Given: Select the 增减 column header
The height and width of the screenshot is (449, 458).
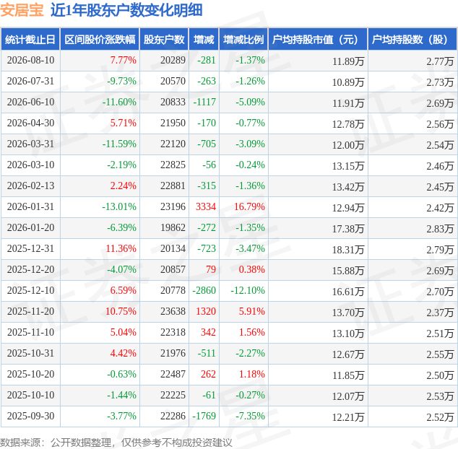Looking at the screenshot, I should 204,40.
